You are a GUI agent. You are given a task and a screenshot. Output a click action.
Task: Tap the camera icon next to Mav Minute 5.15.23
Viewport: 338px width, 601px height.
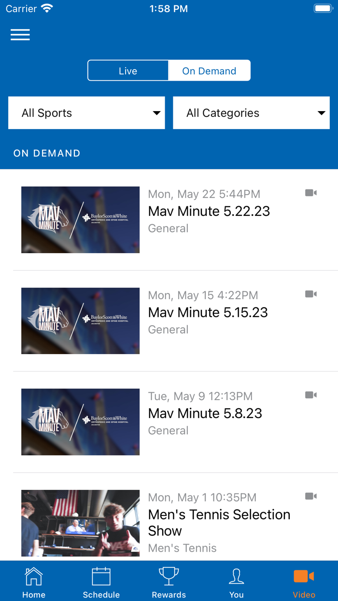(x=311, y=293)
